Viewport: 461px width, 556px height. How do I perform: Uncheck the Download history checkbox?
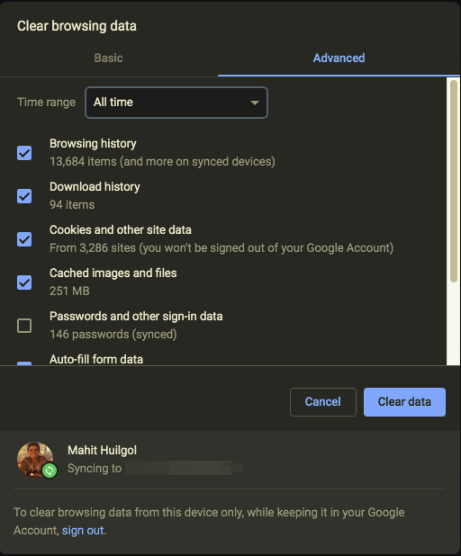click(24, 196)
